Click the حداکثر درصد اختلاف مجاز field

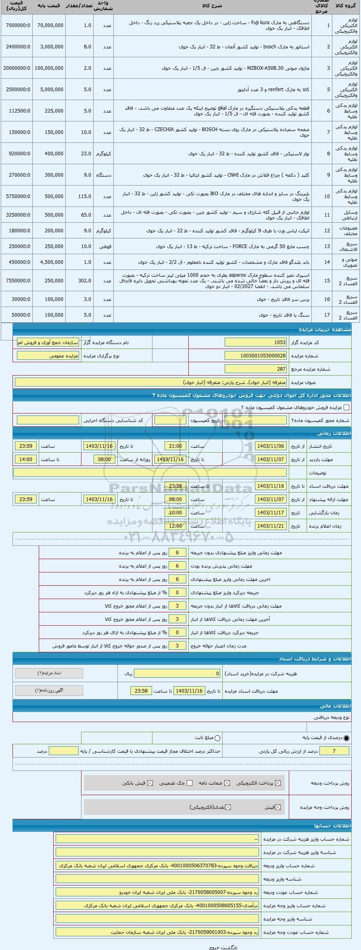click(63, 751)
